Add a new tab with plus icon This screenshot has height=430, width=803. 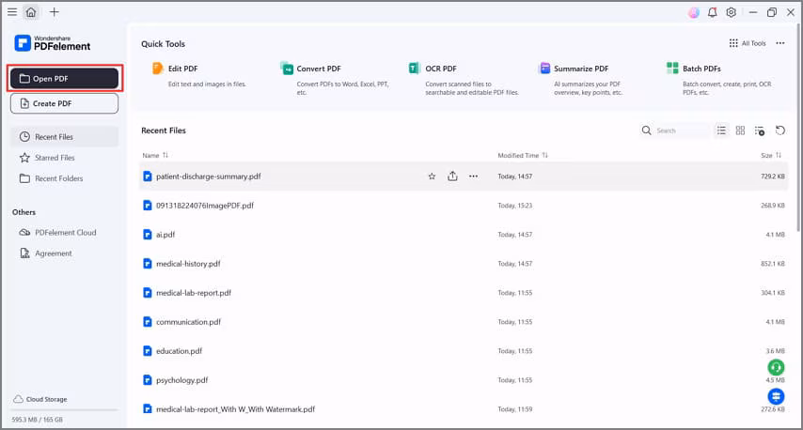[x=55, y=12]
